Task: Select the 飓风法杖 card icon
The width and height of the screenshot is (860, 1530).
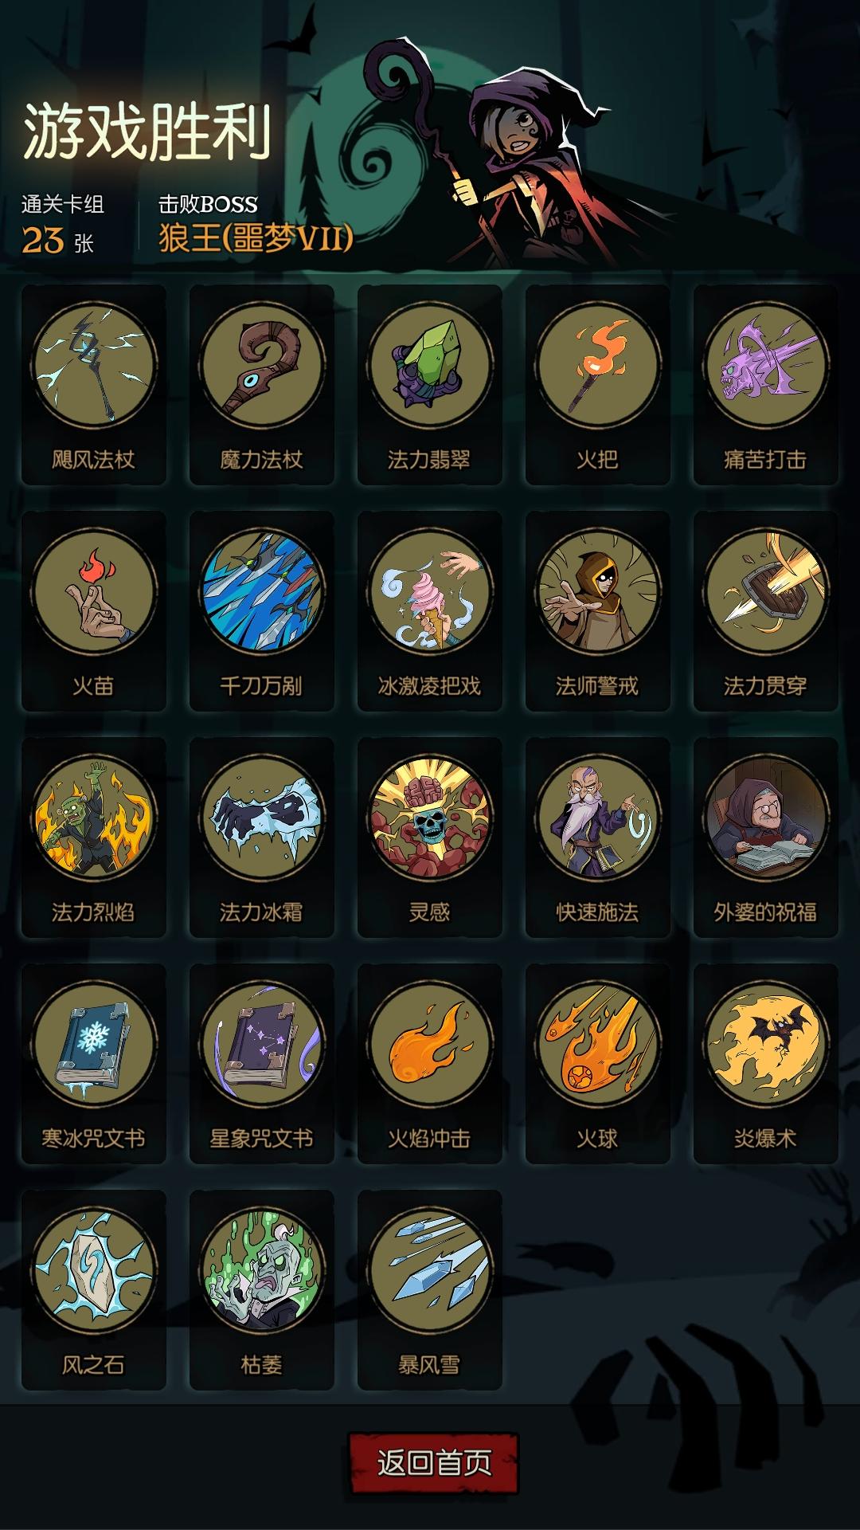Action: (x=94, y=385)
